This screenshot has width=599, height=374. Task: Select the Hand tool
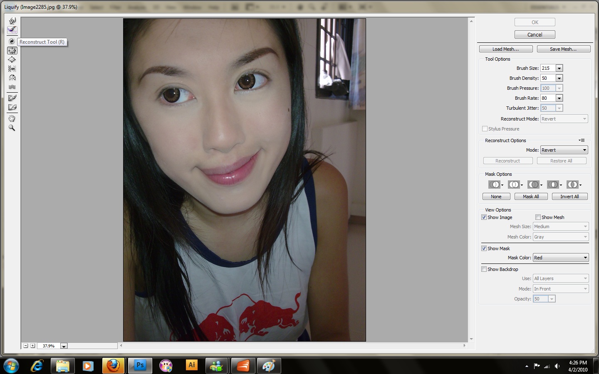[x=12, y=118]
